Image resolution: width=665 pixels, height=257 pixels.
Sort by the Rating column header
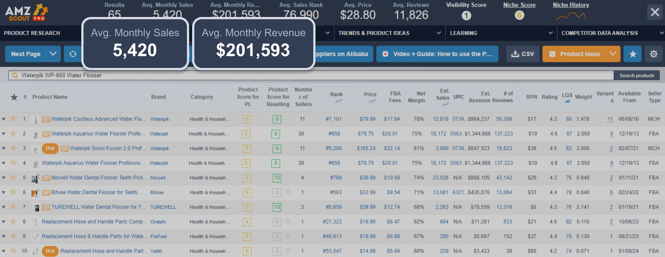point(549,97)
